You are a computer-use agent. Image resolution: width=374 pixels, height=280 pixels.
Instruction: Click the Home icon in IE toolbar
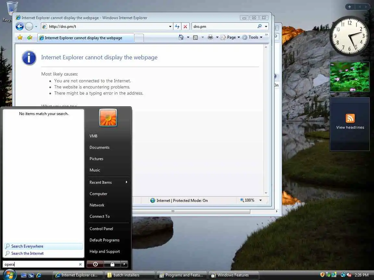[x=181, y=37]
